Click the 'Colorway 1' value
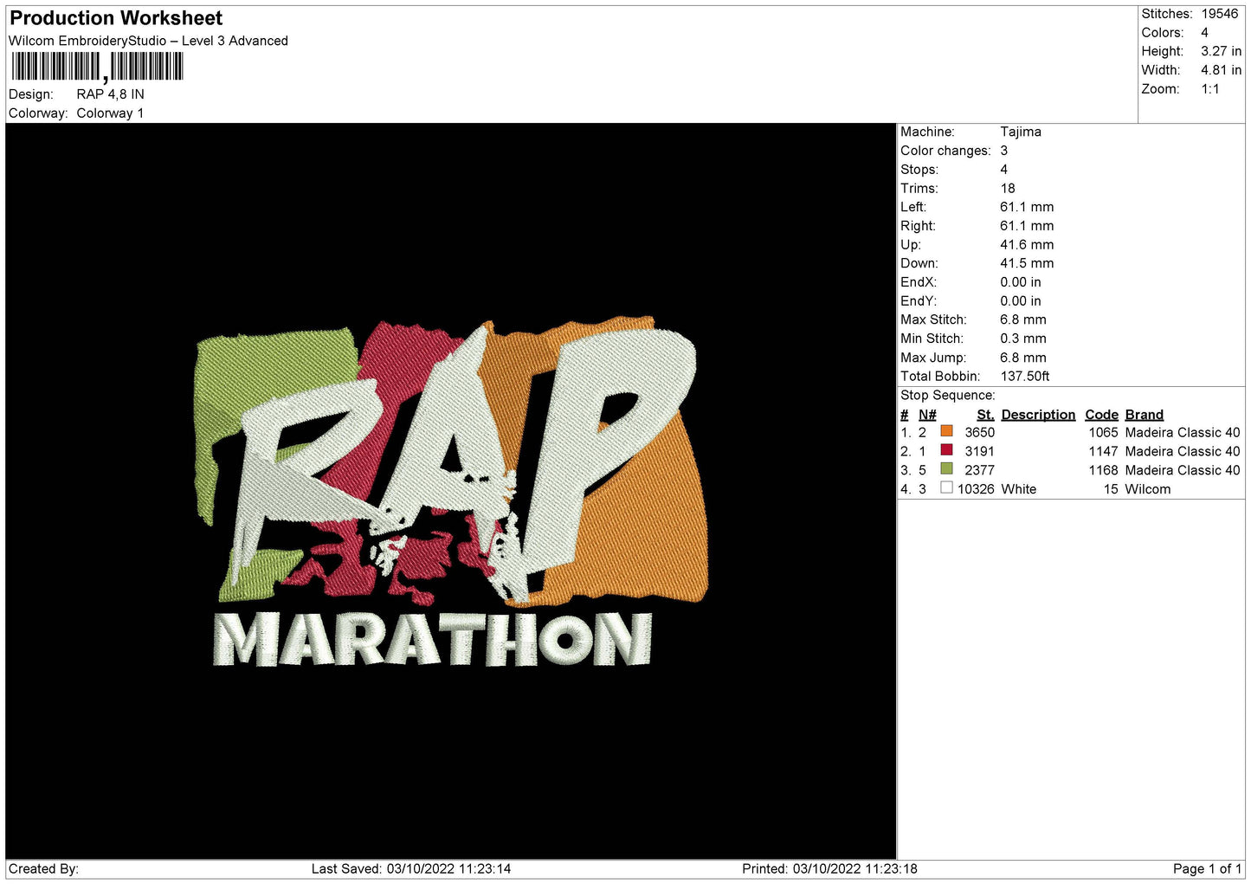Viewport: 1251px width, 884px height. [x=110, y=113]
